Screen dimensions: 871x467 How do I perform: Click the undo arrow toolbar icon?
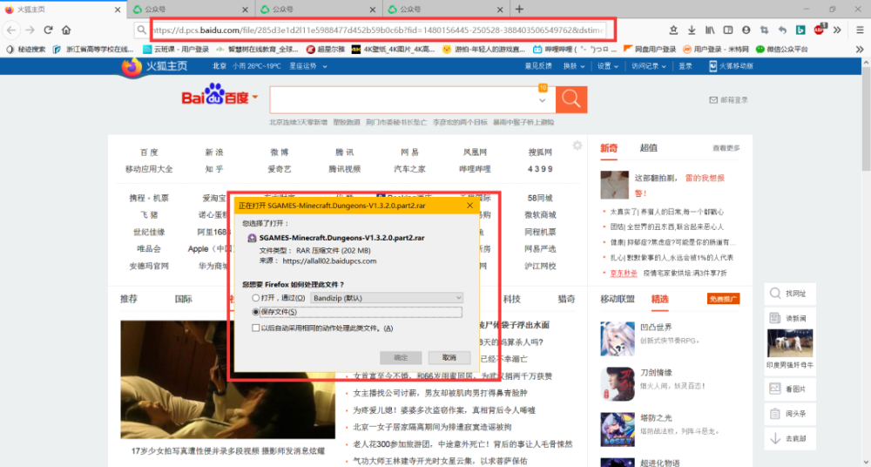pyautogui.click(x=782, y=30)
